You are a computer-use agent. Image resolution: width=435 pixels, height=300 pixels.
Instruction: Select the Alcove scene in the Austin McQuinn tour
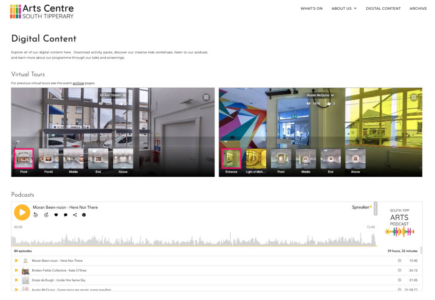click(356, 158)
